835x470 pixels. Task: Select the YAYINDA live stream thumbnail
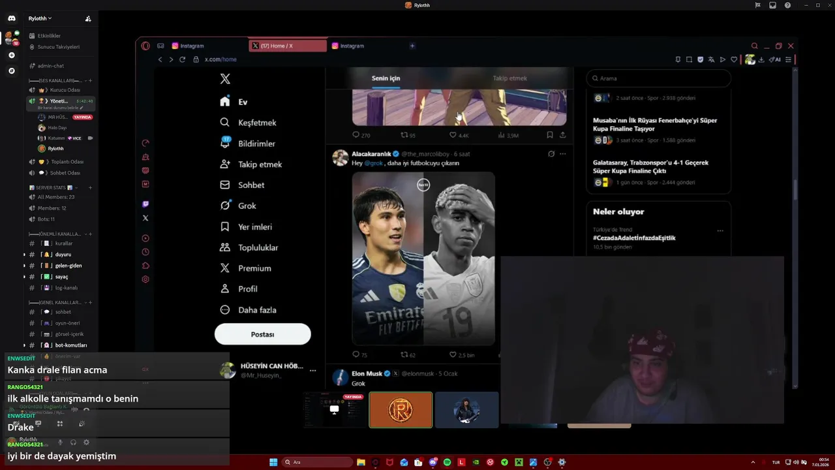pyautogui.click(x=334, y=410)
